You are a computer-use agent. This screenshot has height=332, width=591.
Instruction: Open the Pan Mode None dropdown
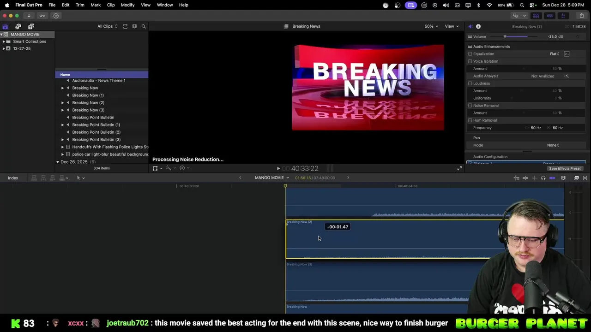(553, 145)
